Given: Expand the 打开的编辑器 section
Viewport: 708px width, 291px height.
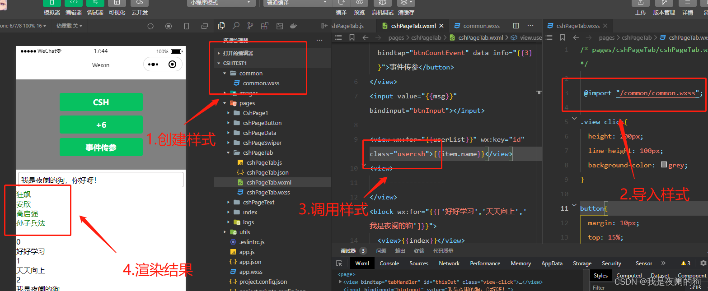Looking at the screenshot, I should (x=273, y=53).
